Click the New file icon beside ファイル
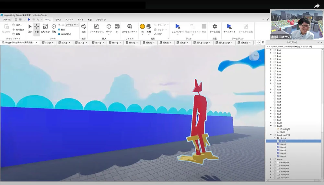The width and height of the screenshot is (324, 185). point(16,19)
